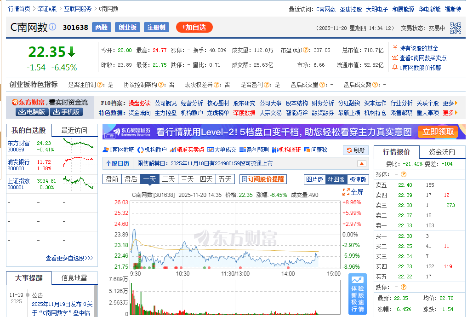Open 操盘必读 F10 link
This screenshot has height=317, width=473.
pos(139,103)
